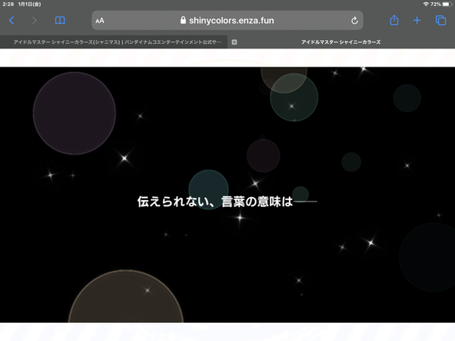Tap the padlock icon in address bar
The image size is (455, 341).
183,20
